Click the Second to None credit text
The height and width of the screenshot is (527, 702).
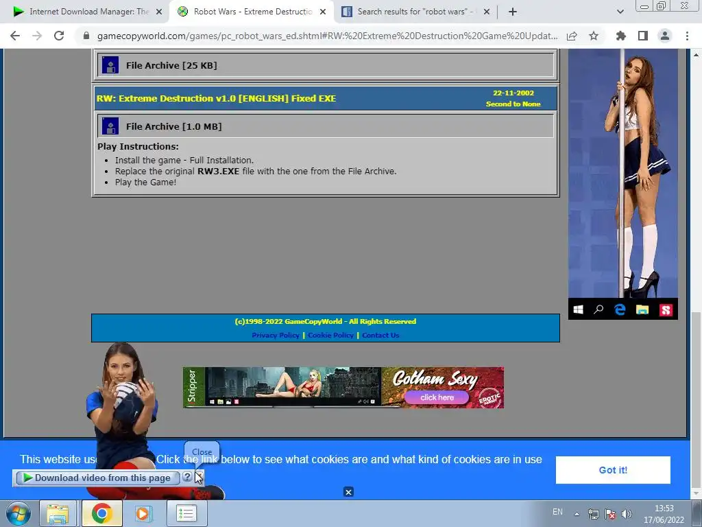pyautogui.click(x=513, y=104)
